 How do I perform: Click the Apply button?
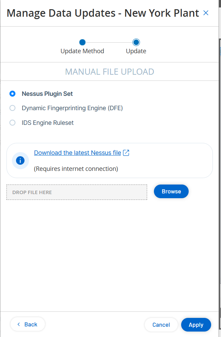pos(196,325)
